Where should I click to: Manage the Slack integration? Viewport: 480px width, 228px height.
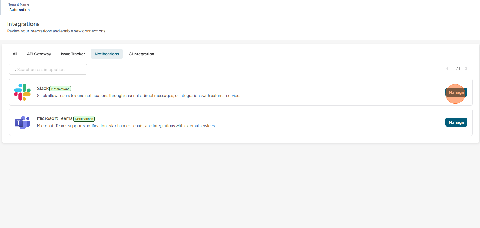point(456,92)
